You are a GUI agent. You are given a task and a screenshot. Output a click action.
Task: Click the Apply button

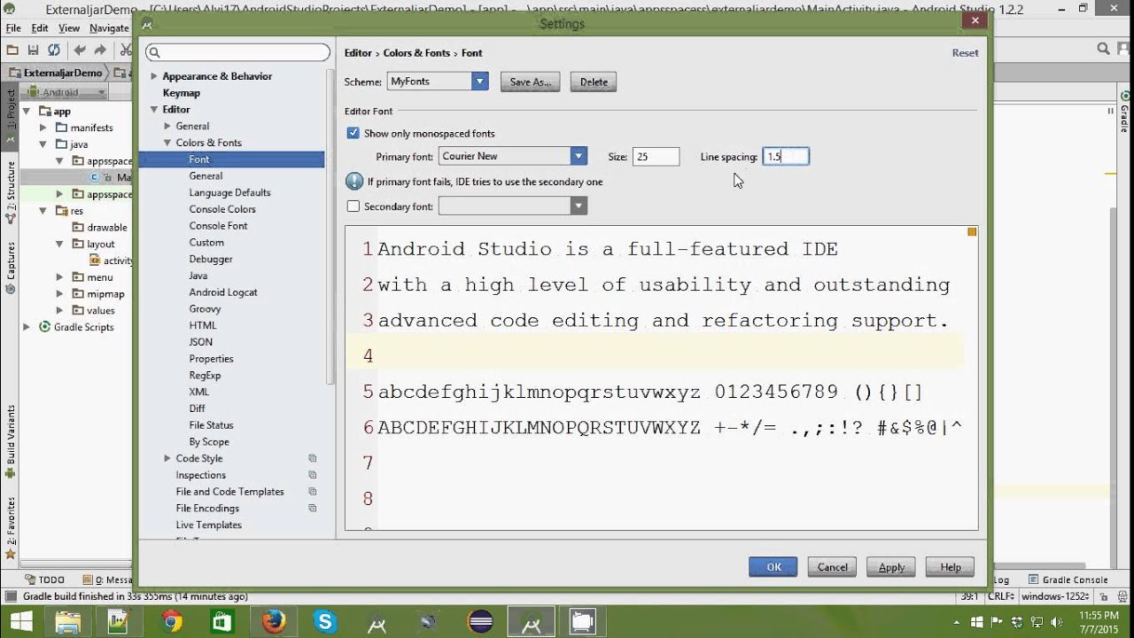tap(891, 567)
